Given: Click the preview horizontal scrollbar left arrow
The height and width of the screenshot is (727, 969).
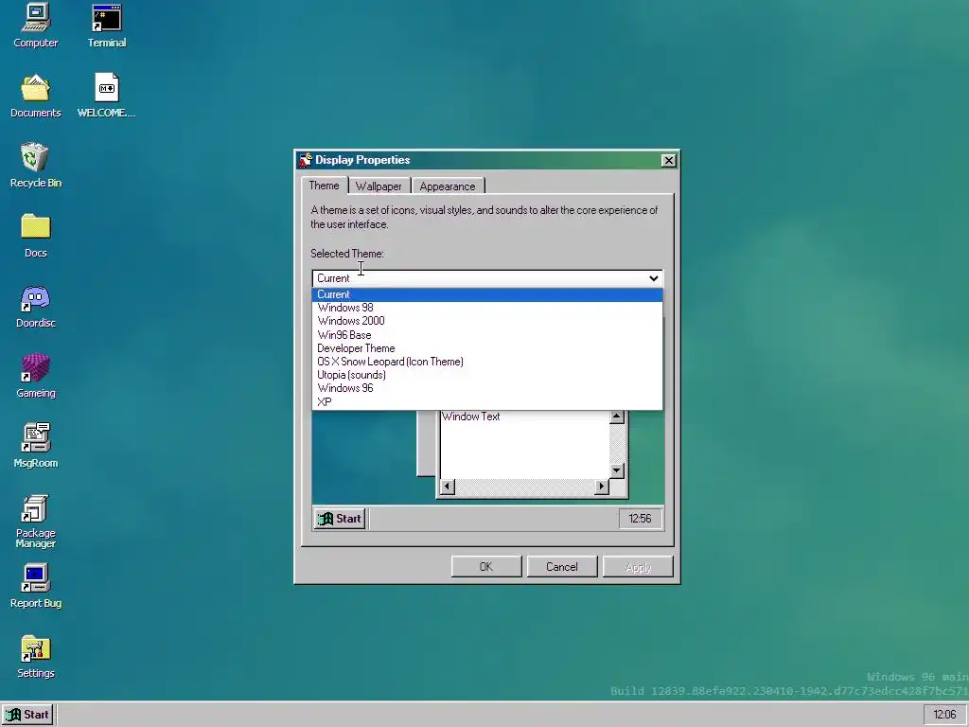Looking at the screenshot, I should tap(447, 488).
